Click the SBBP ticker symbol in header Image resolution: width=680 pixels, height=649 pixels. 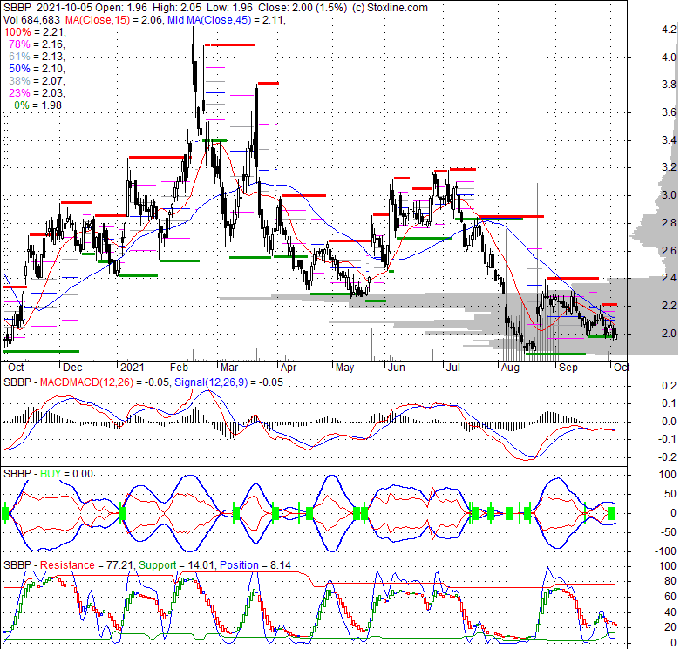[x=17, y=7]
